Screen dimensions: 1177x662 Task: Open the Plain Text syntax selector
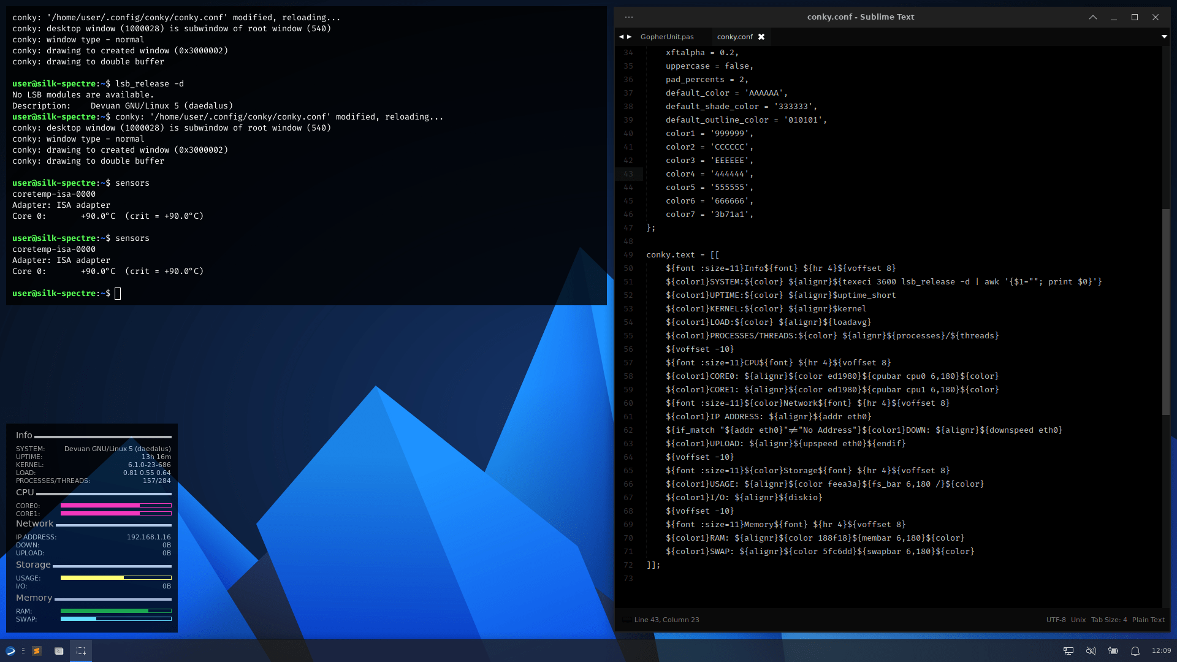(1148, 620)
